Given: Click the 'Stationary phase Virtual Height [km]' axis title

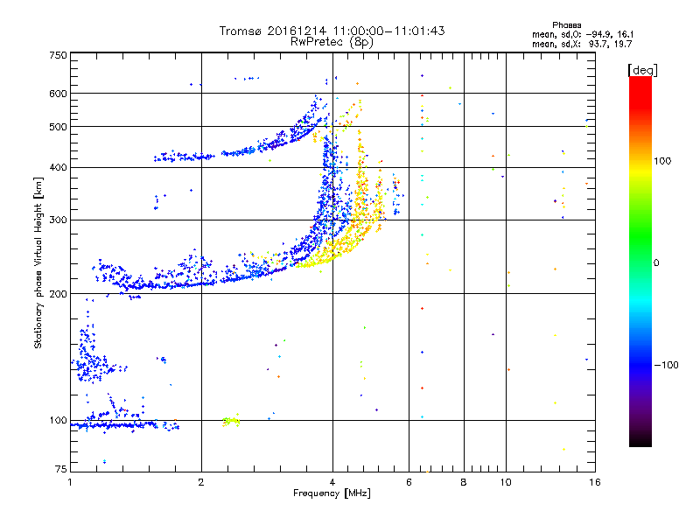Looking at the screenshot, I should (x=38, y=262).
